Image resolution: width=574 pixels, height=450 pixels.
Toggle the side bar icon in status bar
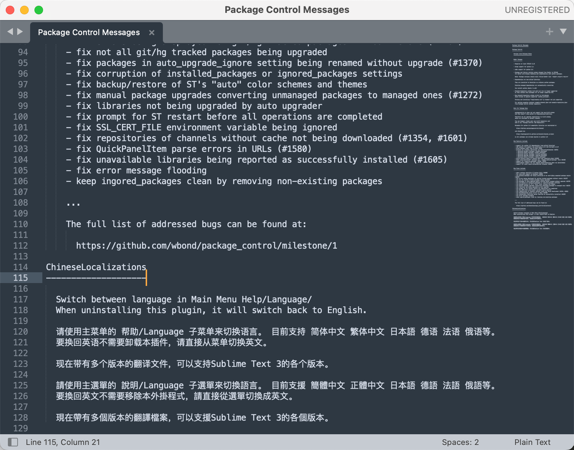point(13,442)
